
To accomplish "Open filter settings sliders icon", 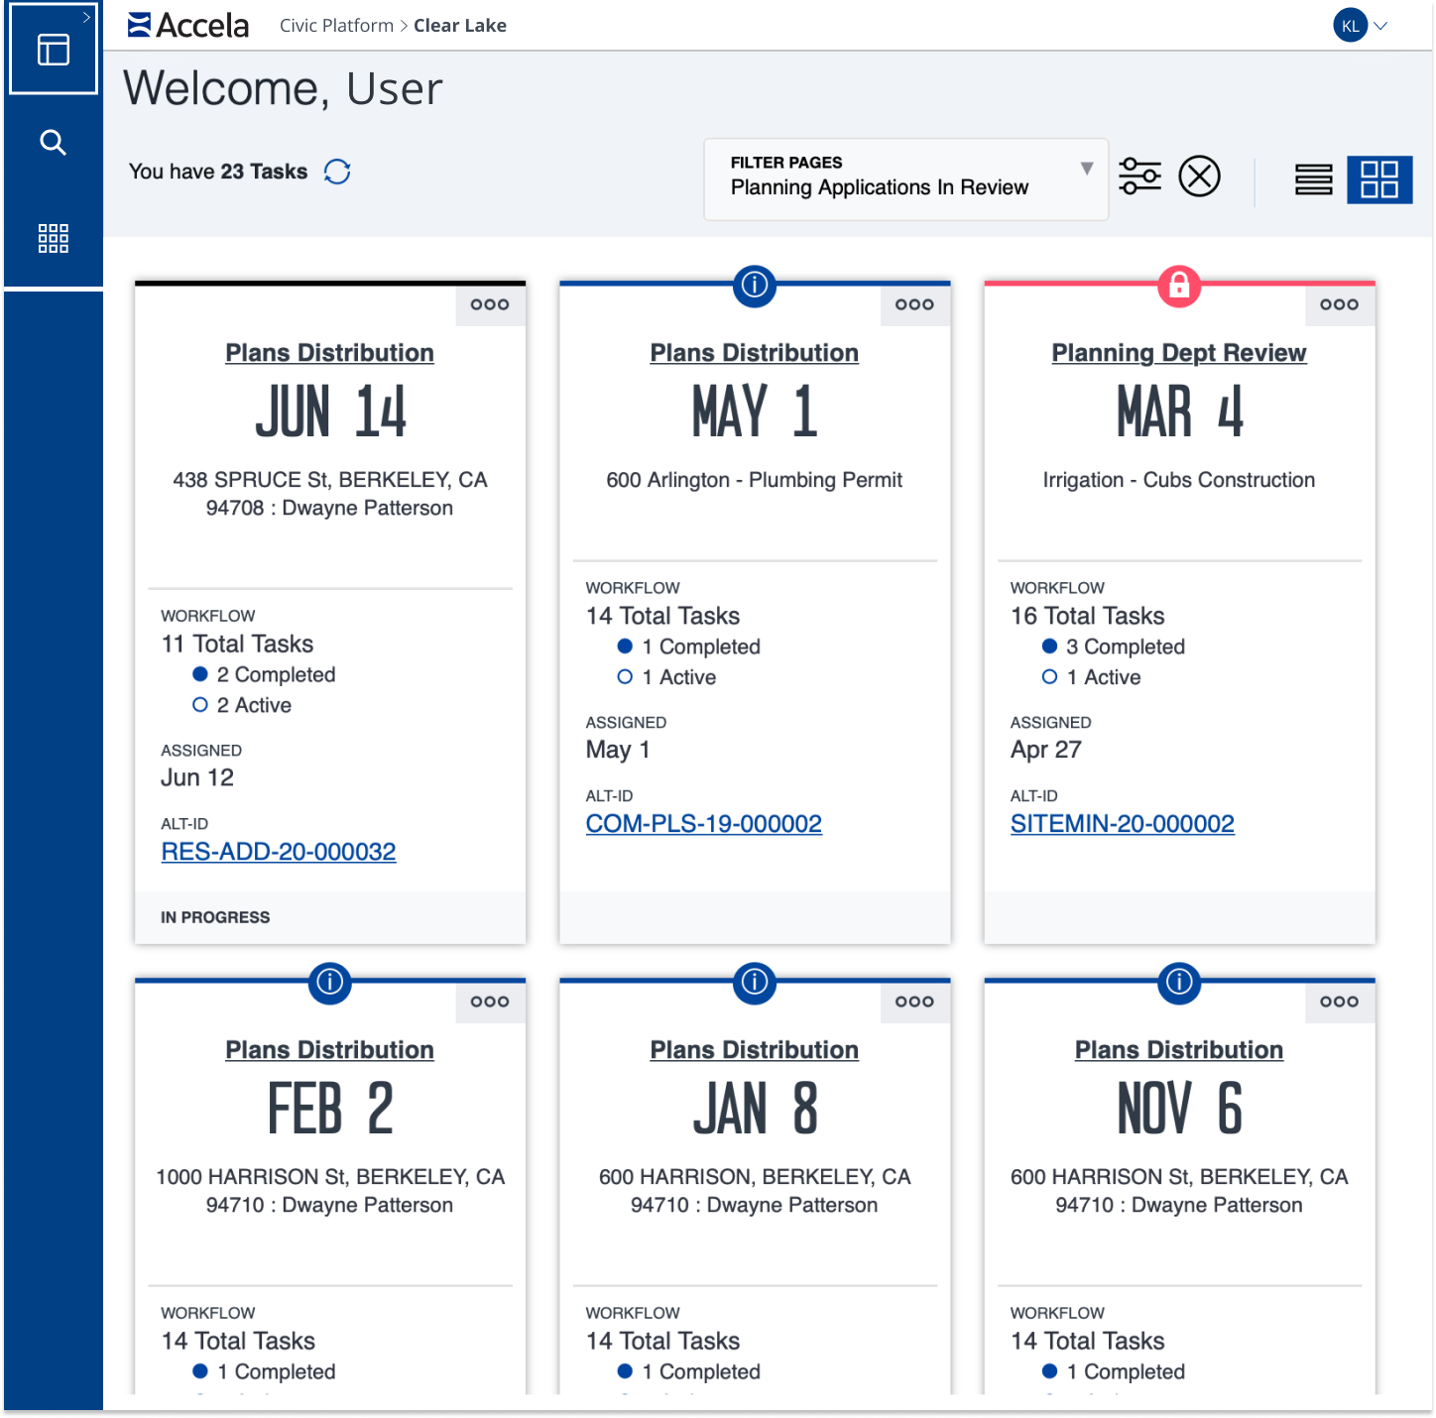I will coord(1139,177).
